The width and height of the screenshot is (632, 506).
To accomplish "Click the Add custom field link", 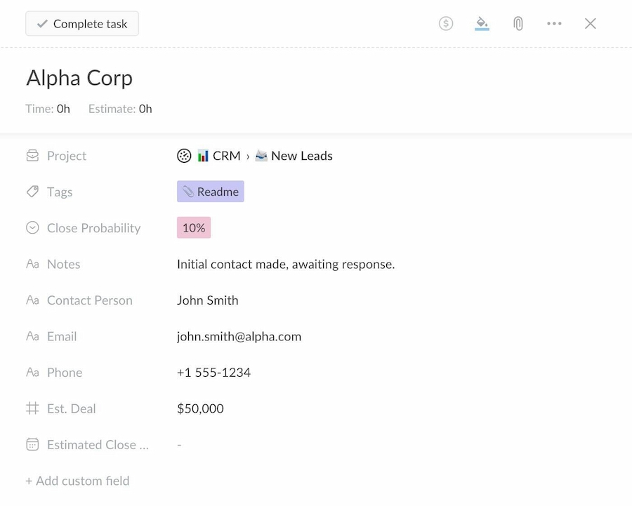I will [x=77, y=481].
